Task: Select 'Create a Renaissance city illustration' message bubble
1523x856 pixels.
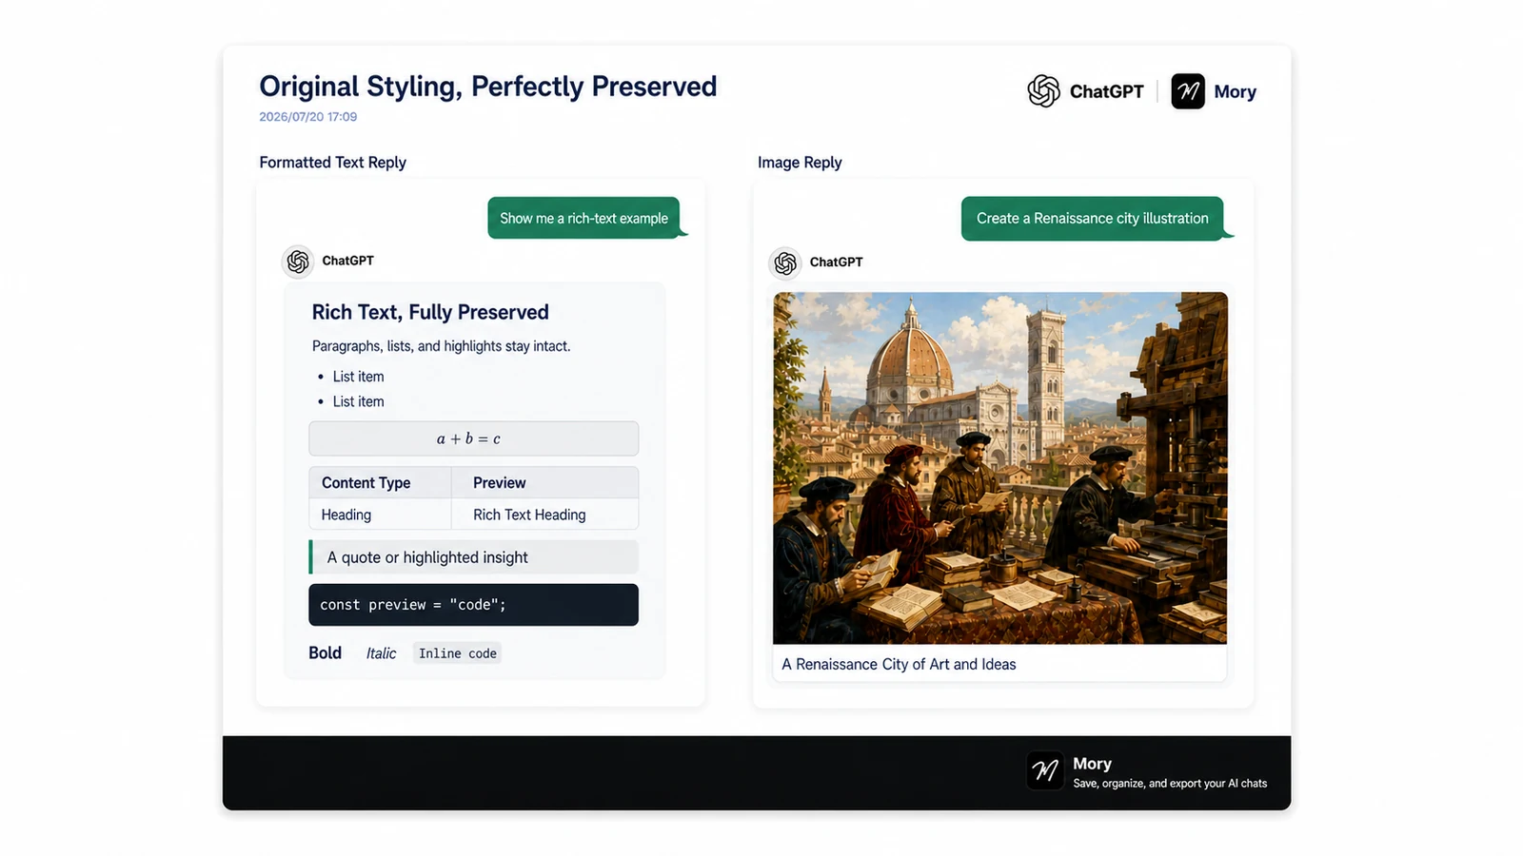Action: 1093,219
